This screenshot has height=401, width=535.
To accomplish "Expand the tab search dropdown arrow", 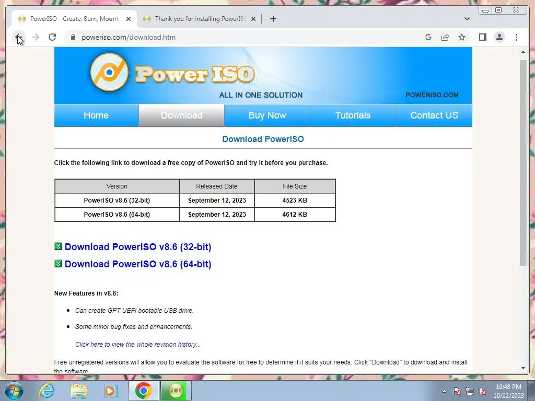I will [x=467, y=19].
